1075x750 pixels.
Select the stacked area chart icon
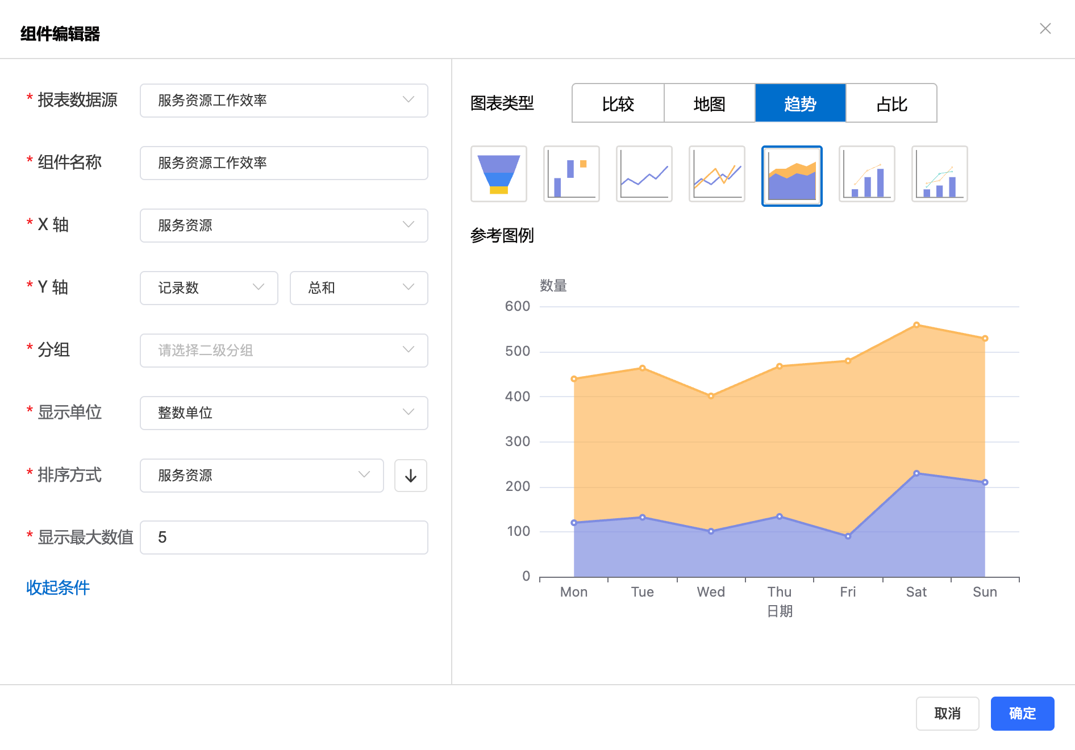(x=791, y=176)
